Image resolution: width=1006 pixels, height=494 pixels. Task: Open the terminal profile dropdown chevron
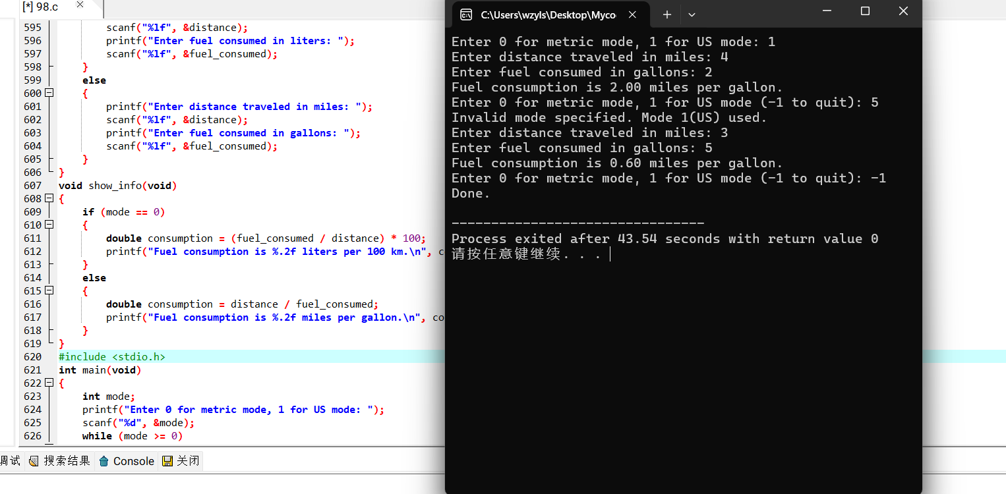[x=692, y=14]
